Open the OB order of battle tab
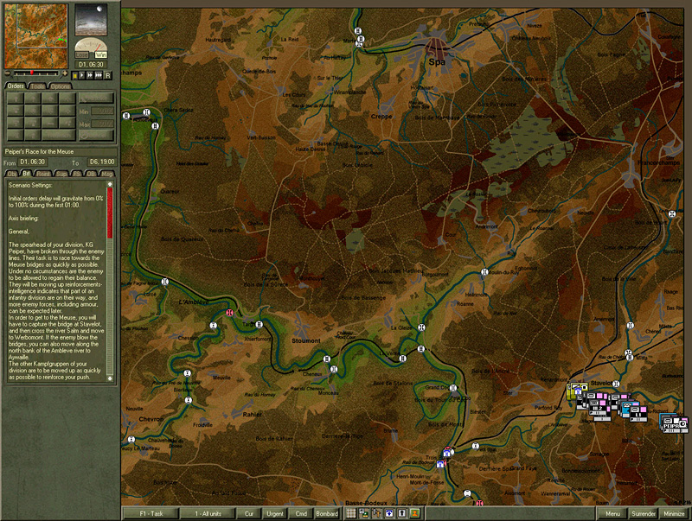The image size is (692, 521). tap(91, 174)
